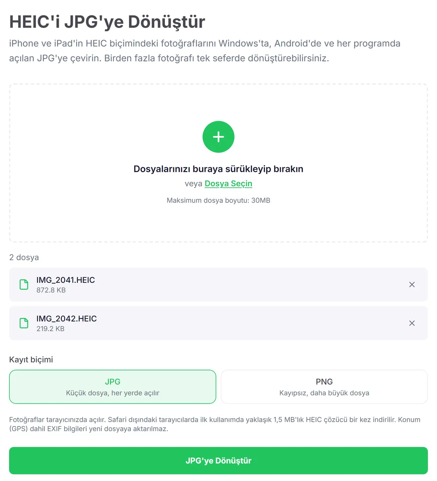This screenshot has width=437, height=481.
Task: Start conversion with JPG'ye Dönüştür button
Action: click(x=219, y=461)
